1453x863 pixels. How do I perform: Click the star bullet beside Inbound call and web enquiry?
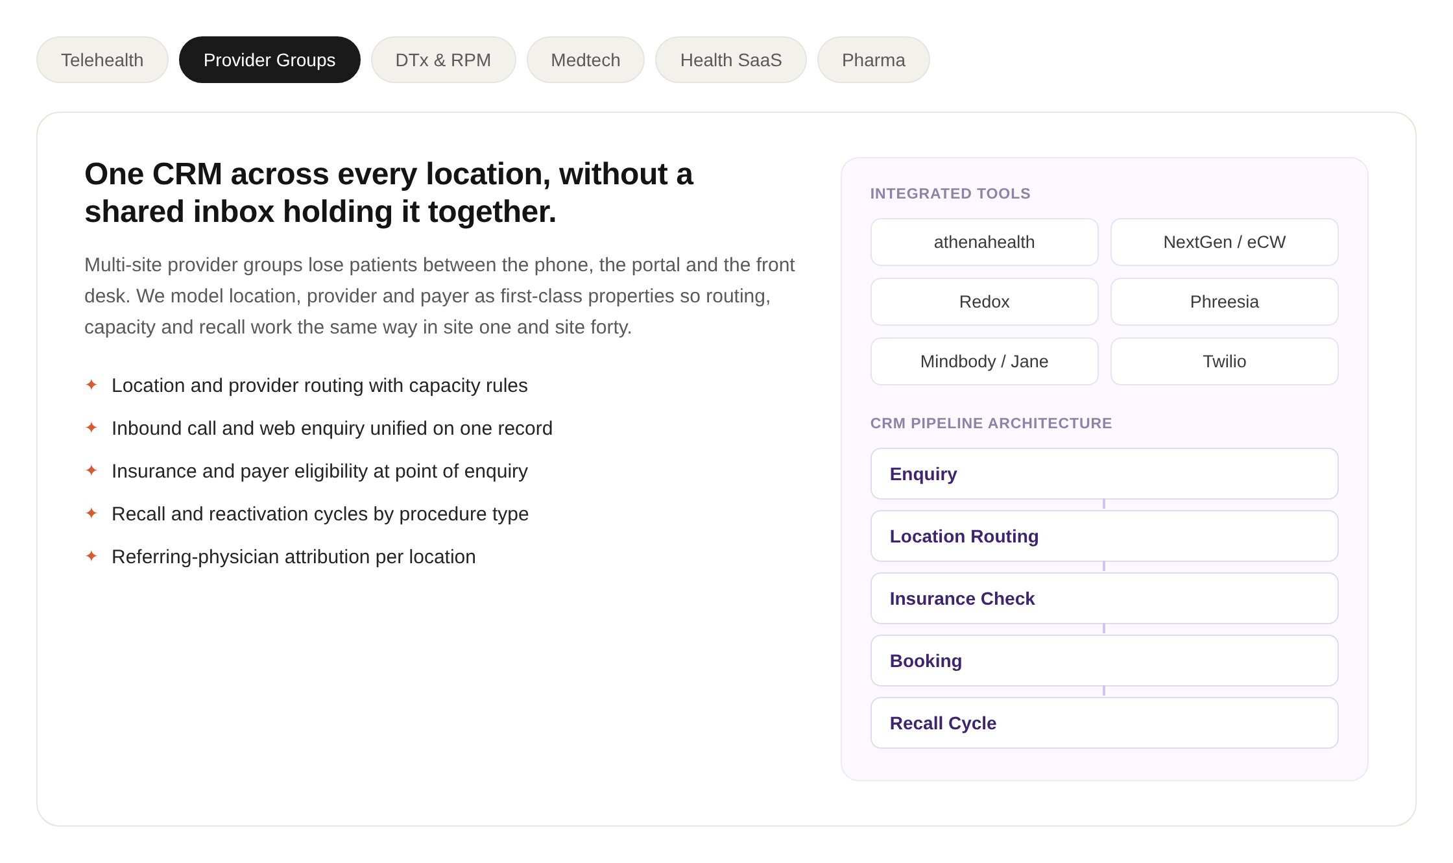click(91, 428)
